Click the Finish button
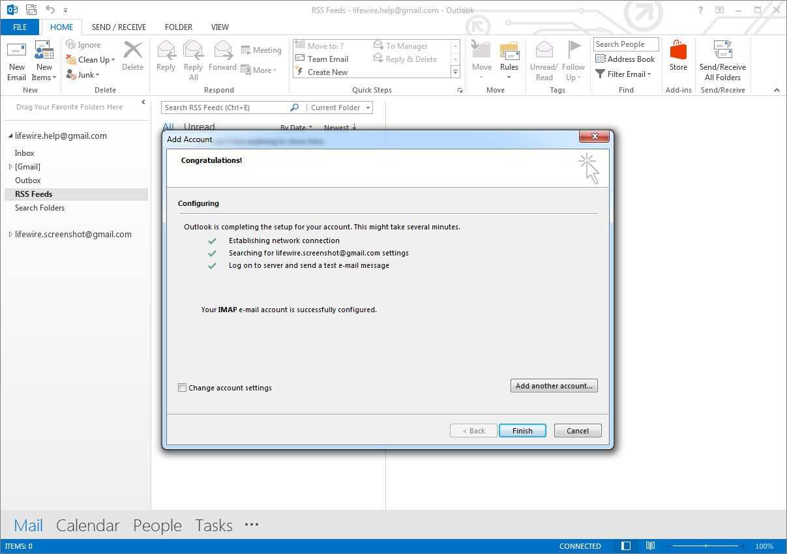787x554 pixels. [522, 431]
